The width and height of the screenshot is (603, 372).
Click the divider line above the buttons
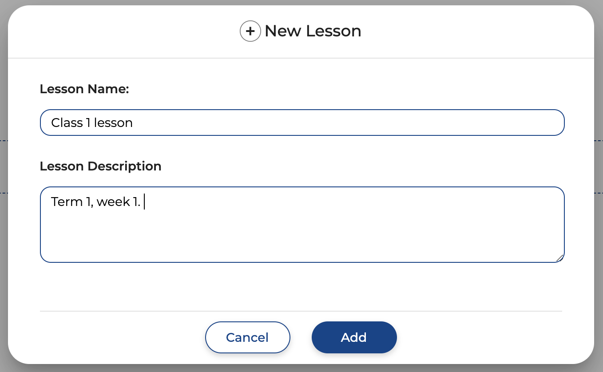coord(301,311)
